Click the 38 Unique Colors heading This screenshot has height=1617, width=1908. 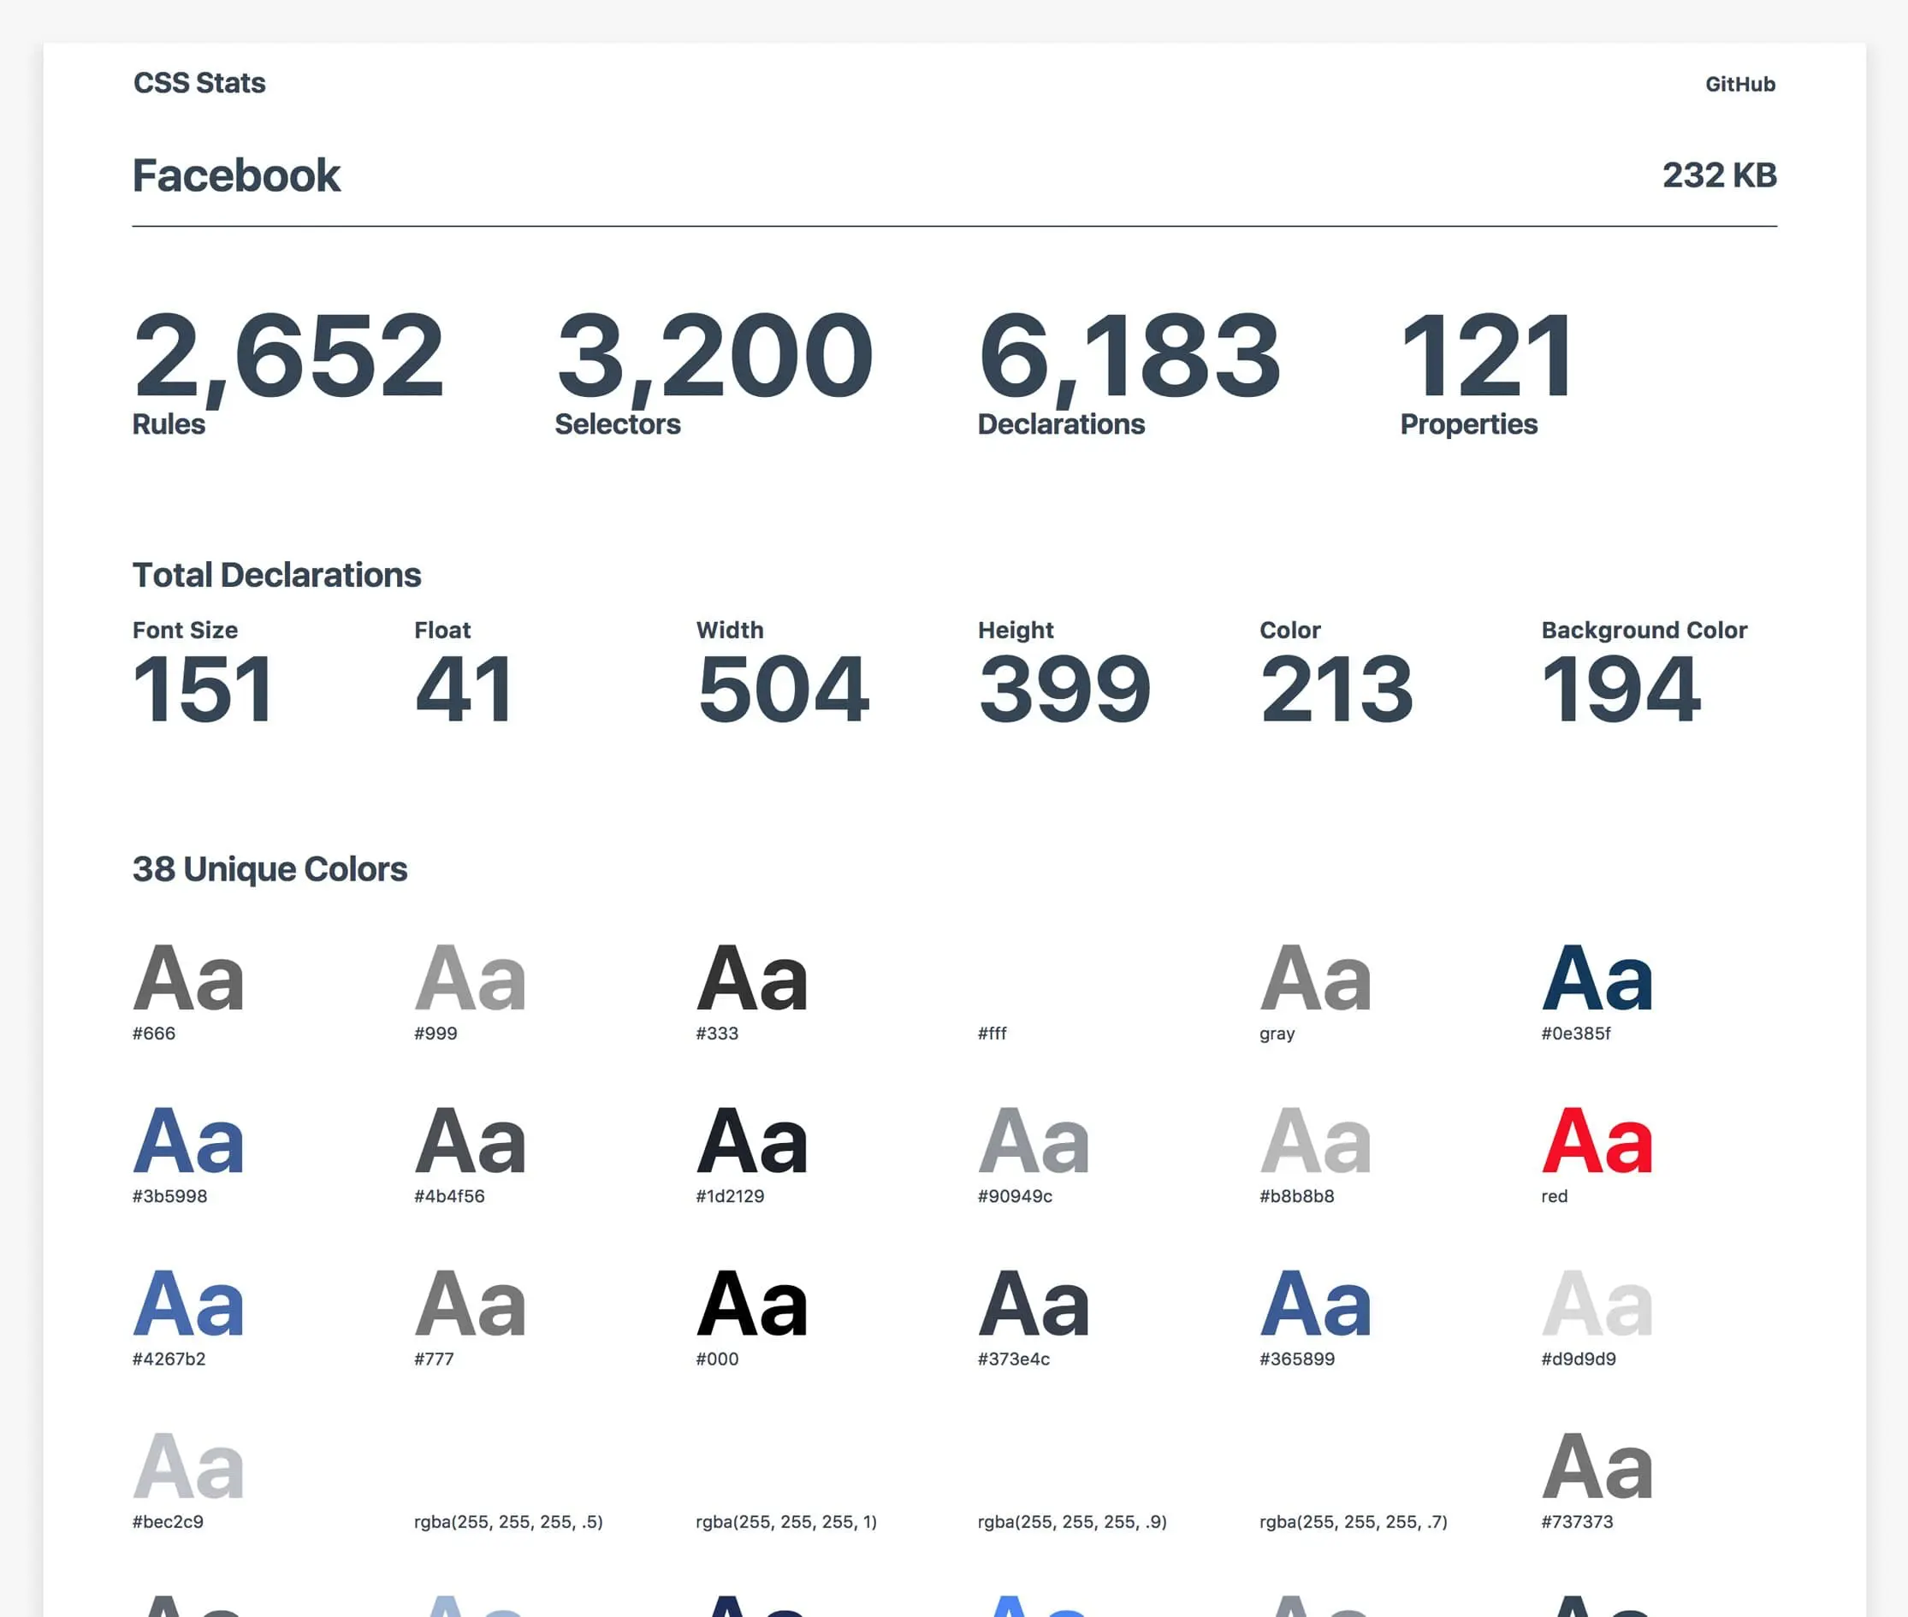[270, 869]
